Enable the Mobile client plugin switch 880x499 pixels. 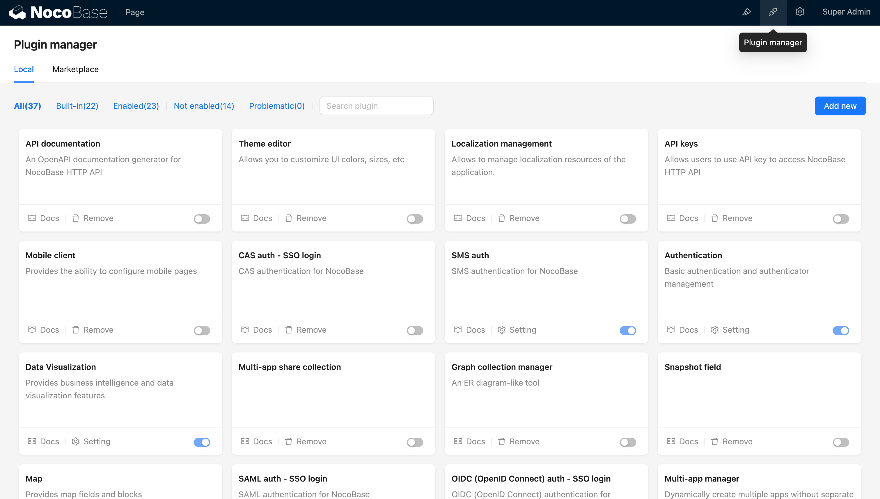click(x=202, y=330)
